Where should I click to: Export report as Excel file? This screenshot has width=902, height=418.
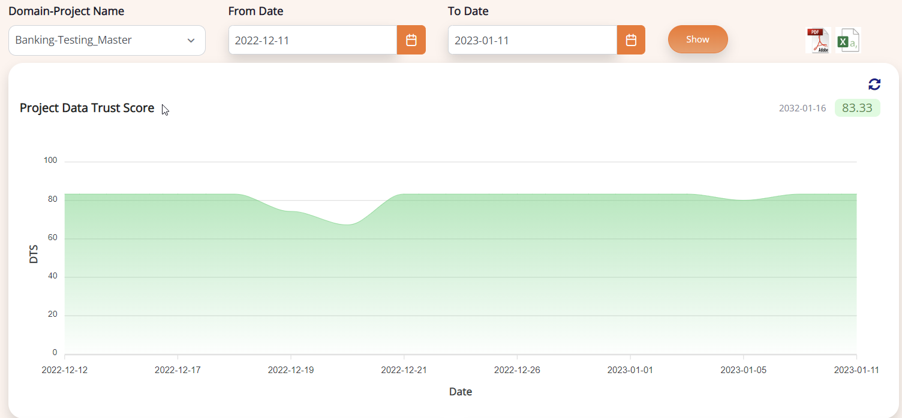(x=848, y=41)
